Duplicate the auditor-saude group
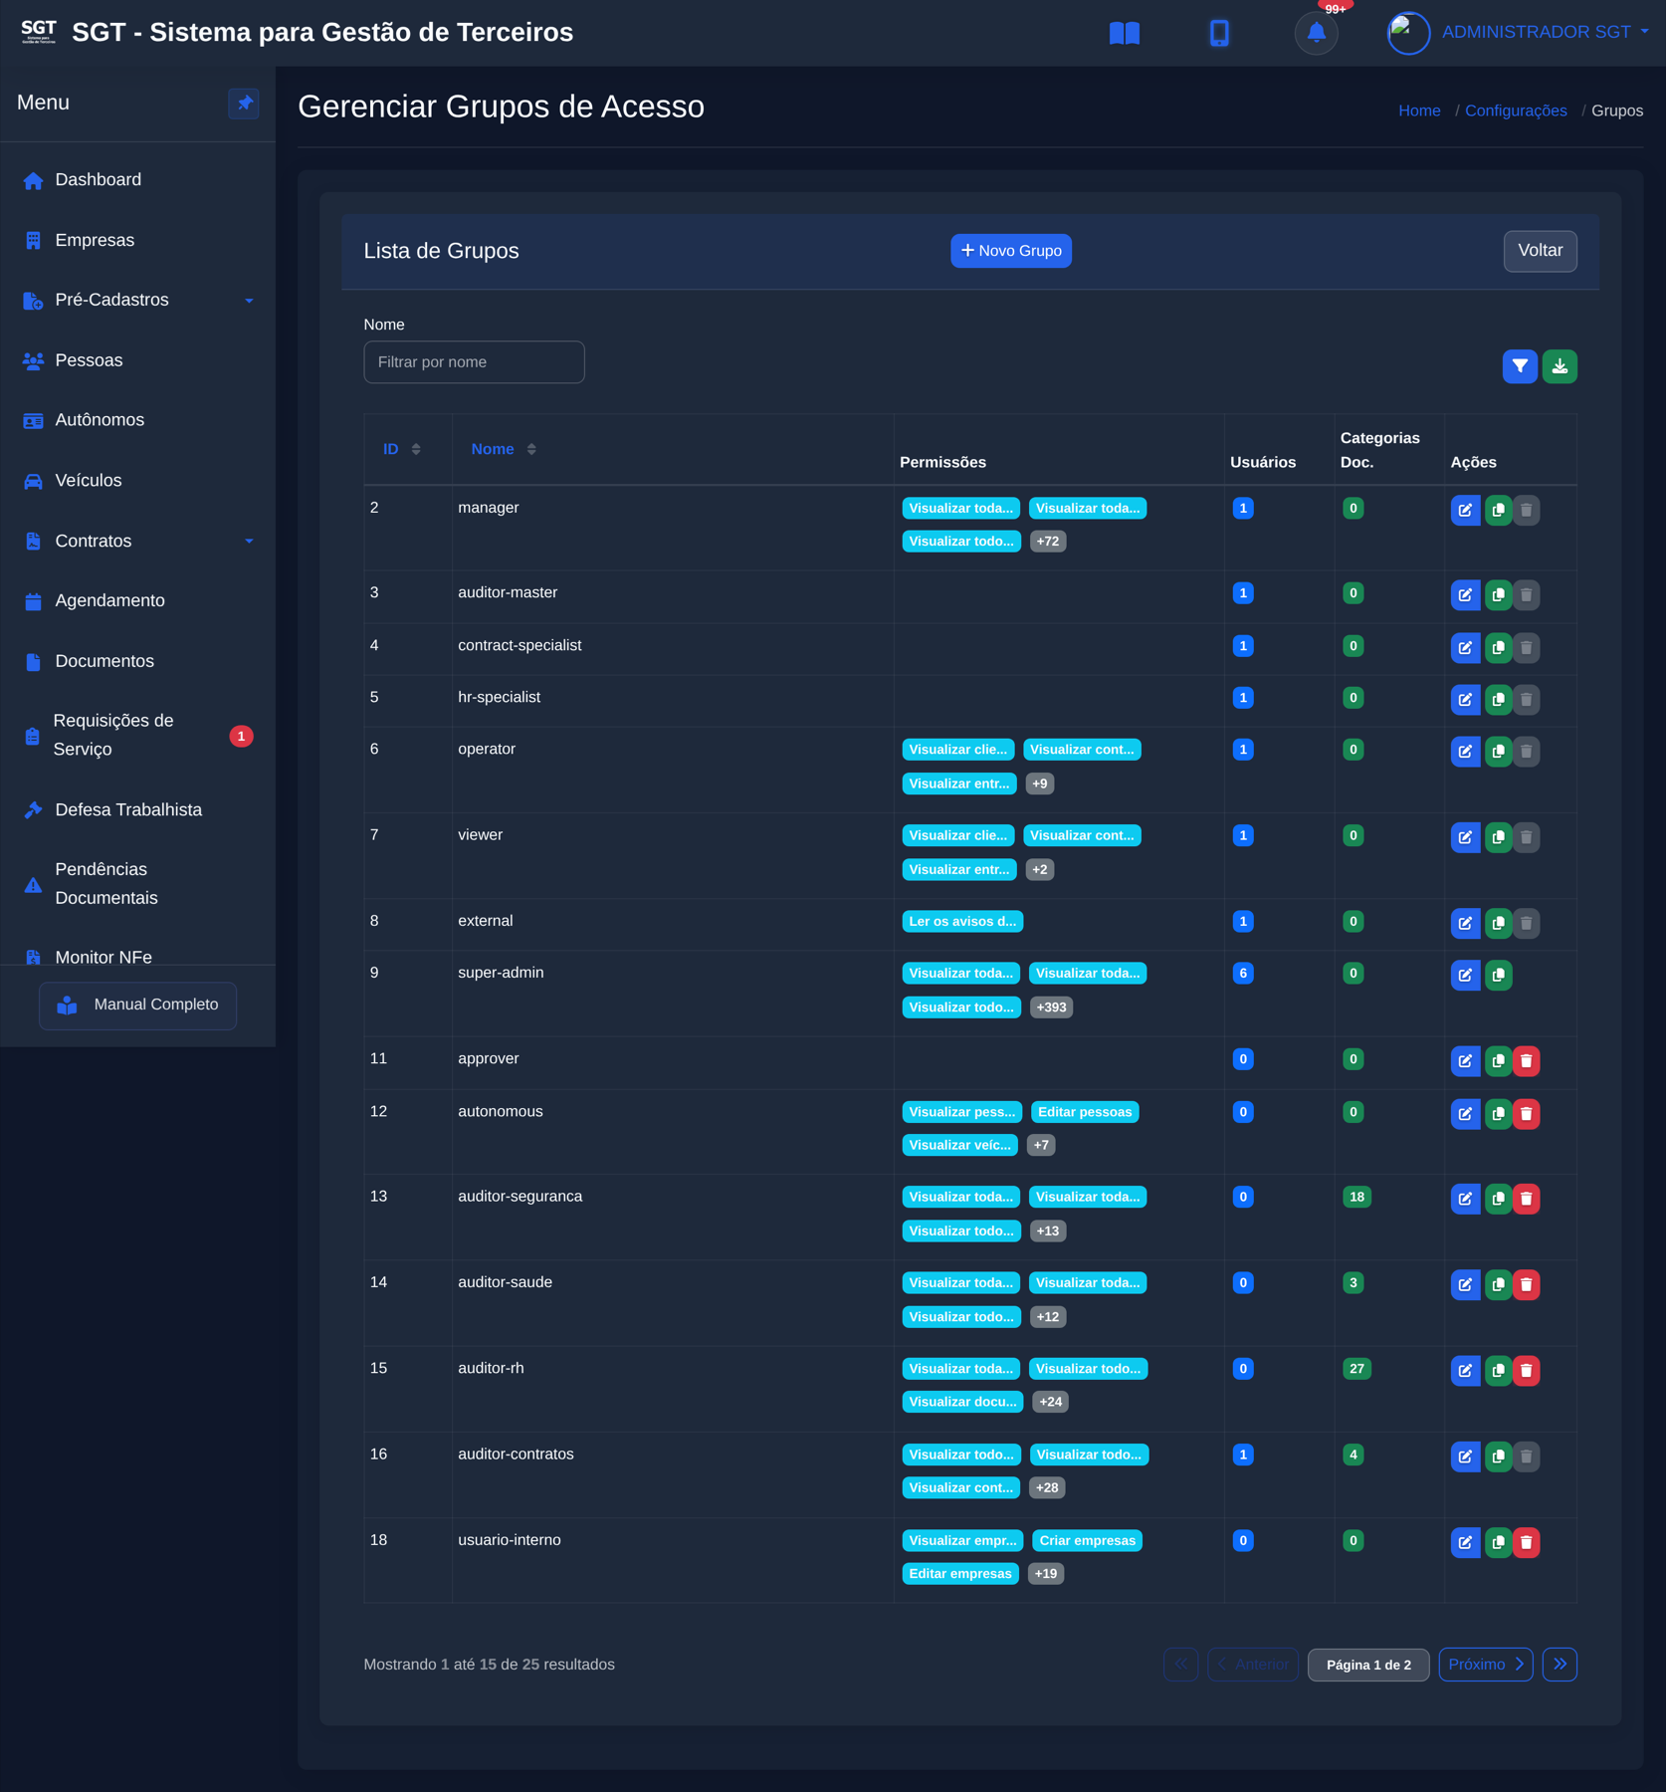The image size is (1666, 1792). pos(1498,1285)
